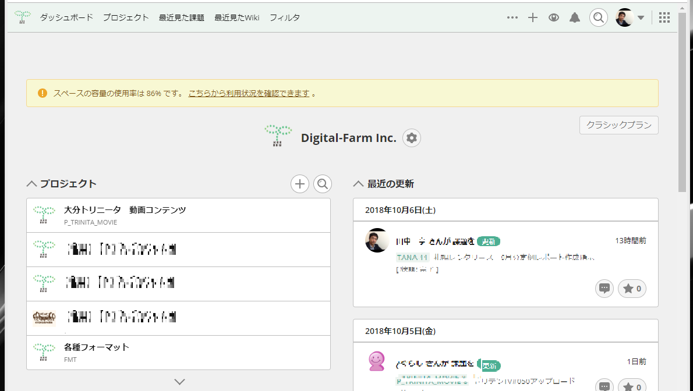Screen dimensions: 693x391
Task: Star the 13時間前 update
Action: [x=632, y=289]
